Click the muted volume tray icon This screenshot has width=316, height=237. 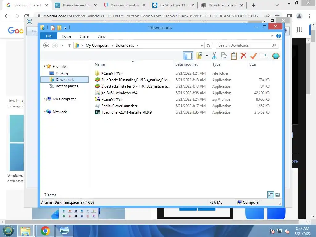click(287, 231)
